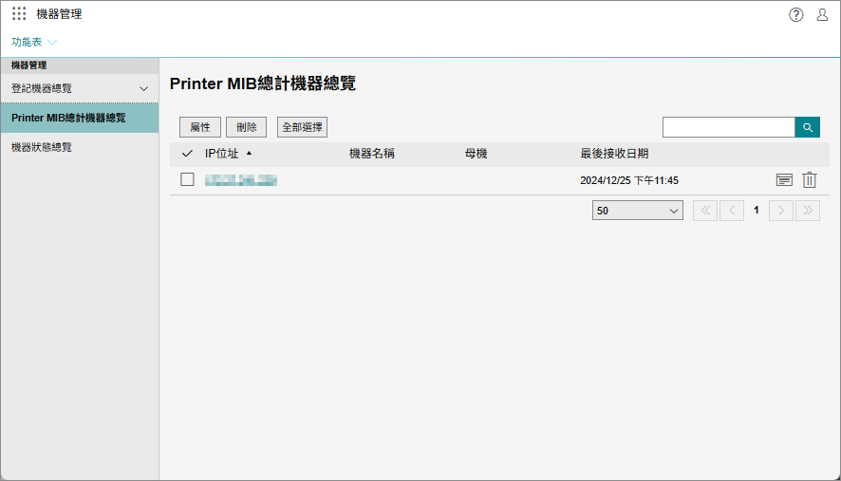Go to the next page arrow
841x481 pixels.
pyautogui.click(x=781, y=211)
